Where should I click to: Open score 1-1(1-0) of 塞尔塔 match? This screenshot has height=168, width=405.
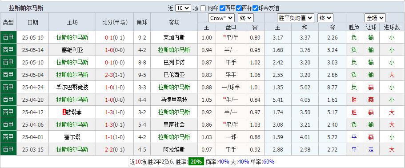click(x=115, y=137)
